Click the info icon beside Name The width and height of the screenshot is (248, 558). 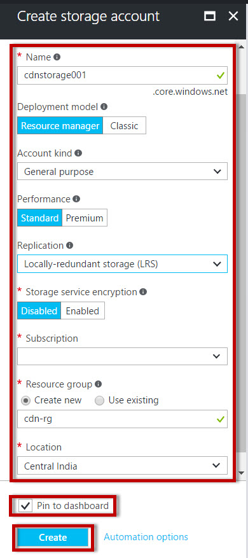(x=57, y=57)
